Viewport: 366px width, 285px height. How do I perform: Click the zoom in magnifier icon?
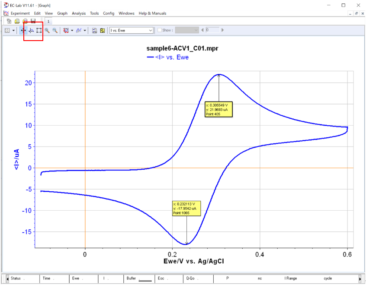[47, 30]
